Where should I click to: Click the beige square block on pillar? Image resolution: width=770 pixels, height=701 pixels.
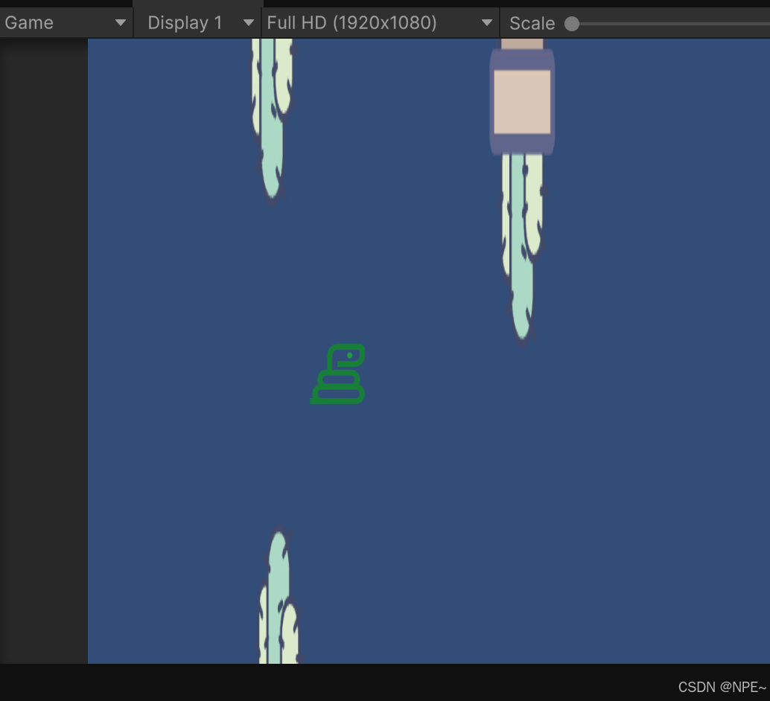click(x=522, y=102)
